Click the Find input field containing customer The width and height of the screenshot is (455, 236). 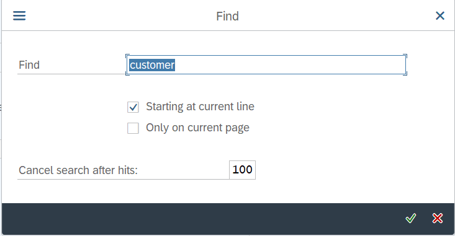(x=266, y=65)
